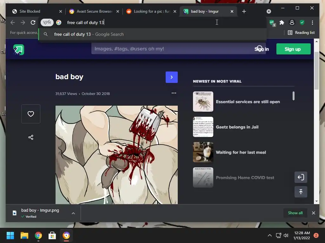Open the browser profile menu
The height and width of the screenshot is (243, 325).
292,22
